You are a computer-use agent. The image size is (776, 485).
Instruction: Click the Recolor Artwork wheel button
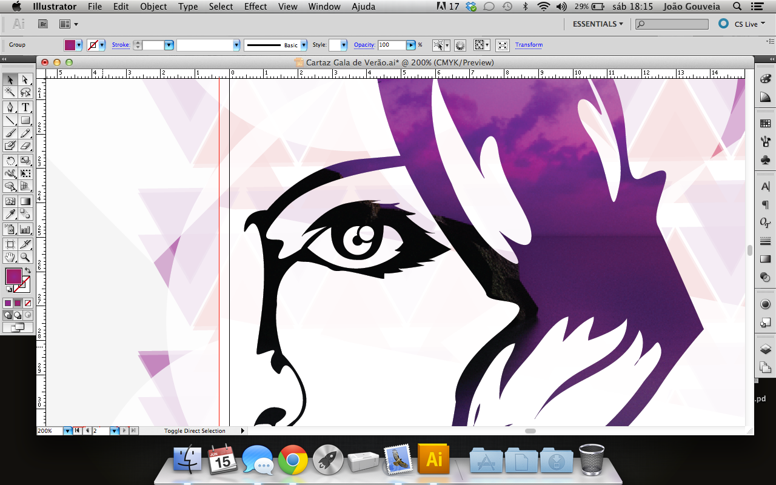[460, 45]
